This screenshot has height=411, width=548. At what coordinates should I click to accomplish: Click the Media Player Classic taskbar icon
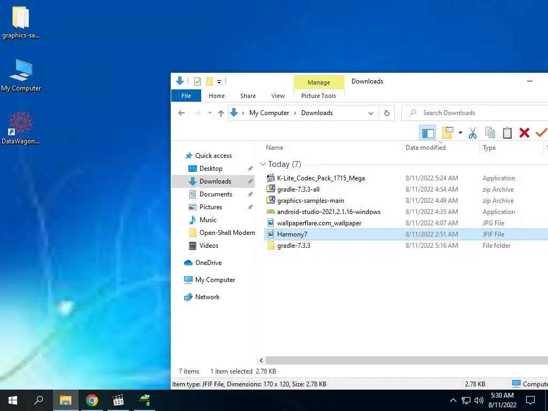tap(118, 400)
